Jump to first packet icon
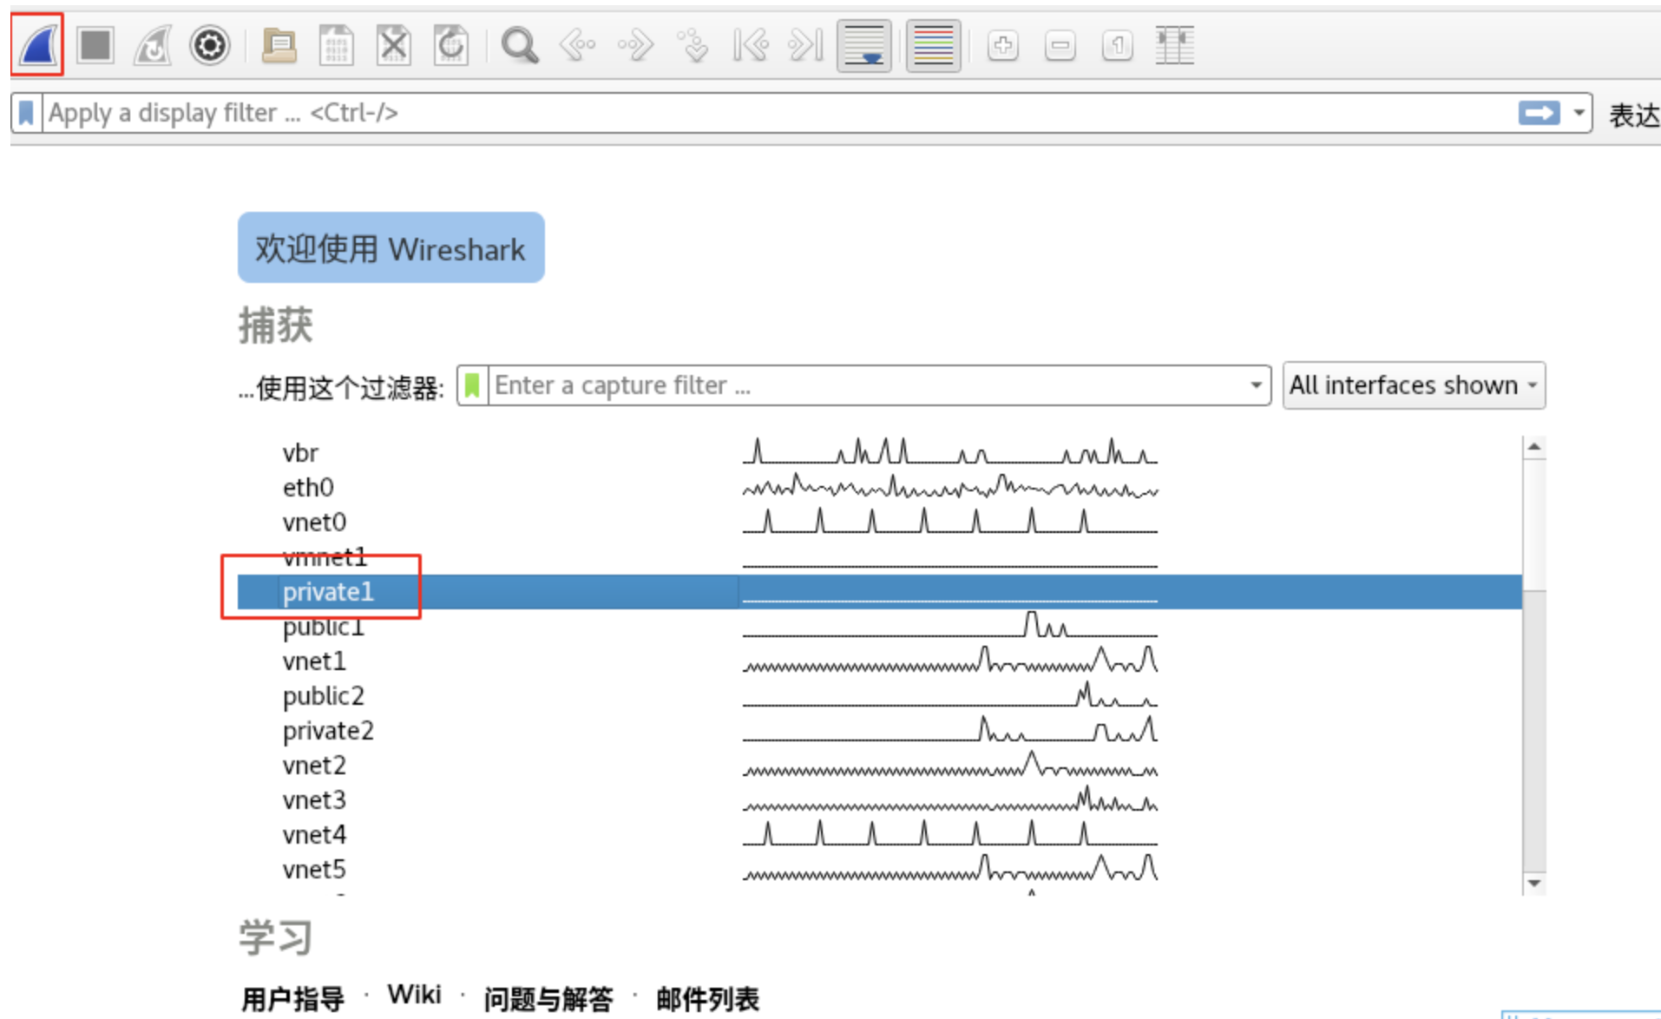The height and width of the screenshot is (1019, 1661). click(750, 44)
